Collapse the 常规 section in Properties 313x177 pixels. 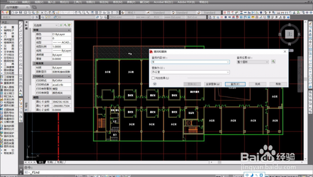[69, 30]
